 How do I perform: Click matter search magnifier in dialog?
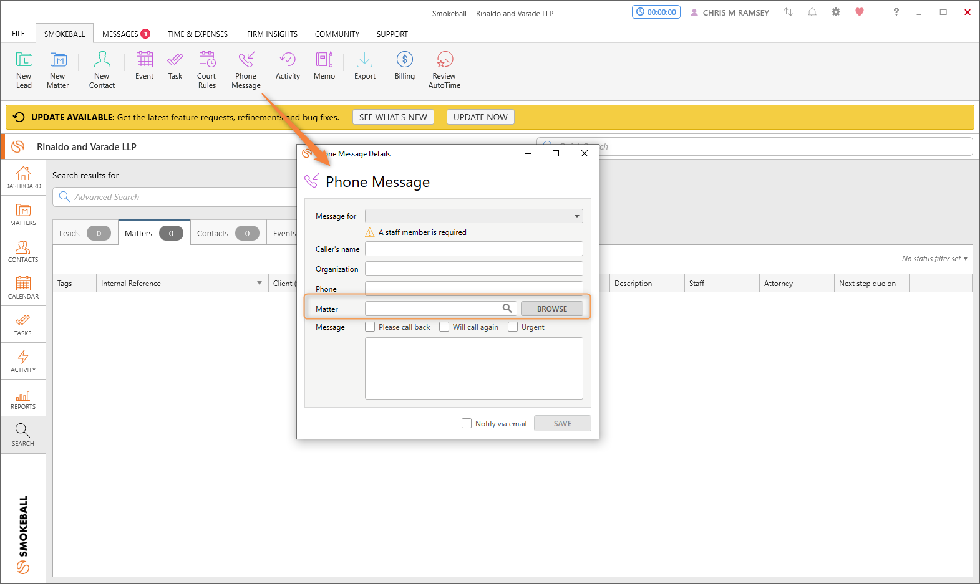pos(507,308)
